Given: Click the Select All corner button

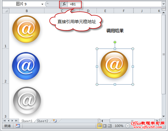Looking at the screenshot, I should click(6, 11).
